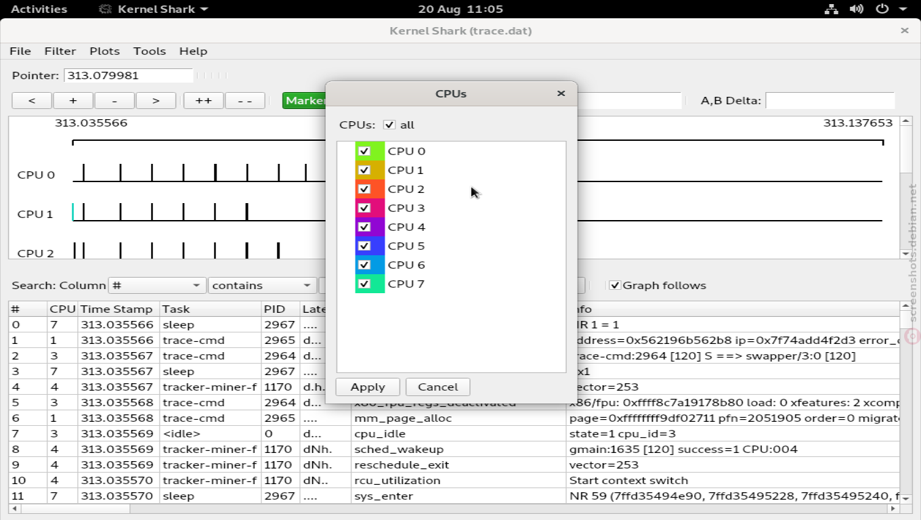Select row 9 reschedule_exit event
Image resolution: width=921 pixels, height=520 pixels.
click(454, 464)
